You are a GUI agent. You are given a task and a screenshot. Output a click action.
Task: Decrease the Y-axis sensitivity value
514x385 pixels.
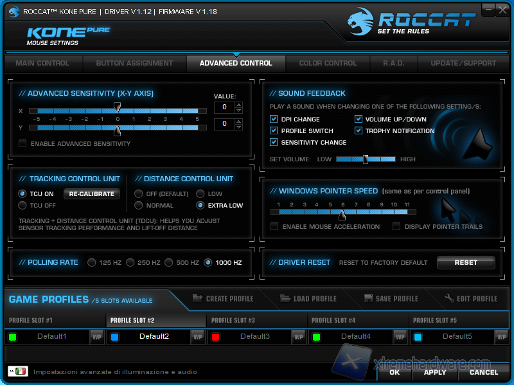coord(239,127)
